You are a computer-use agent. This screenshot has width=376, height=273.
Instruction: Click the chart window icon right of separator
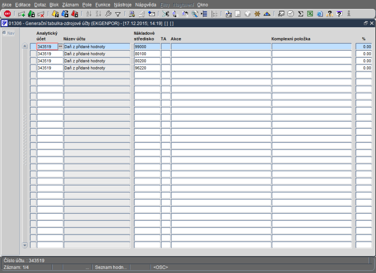tap(281, 14)
